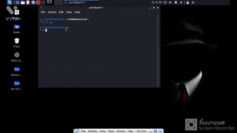The image size is (237, 133).
Task: Click the kali_linux VM name label
Action: pyautogui.click(x=141, y=131)
